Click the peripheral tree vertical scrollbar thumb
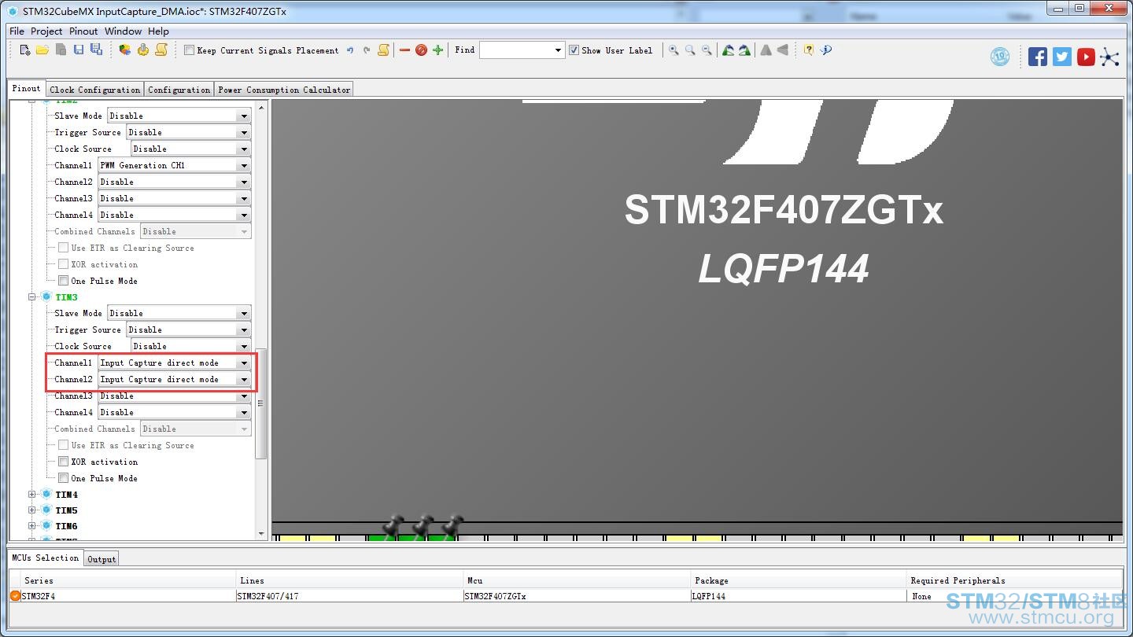The width and height of the screenshot is (1133, 637). 260,403
